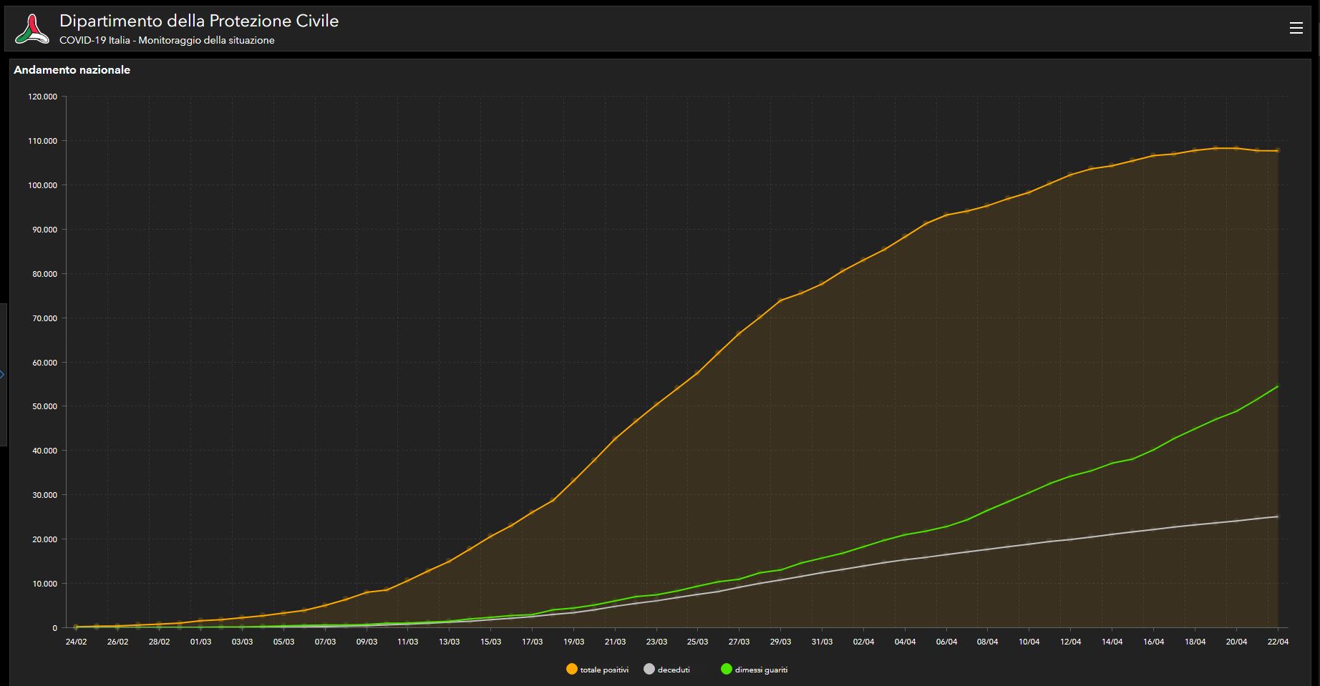This screenshot has height=686, width=1320.
Task: Click the Dipartimento della Protezione Civile title
Action: point(199,21)
